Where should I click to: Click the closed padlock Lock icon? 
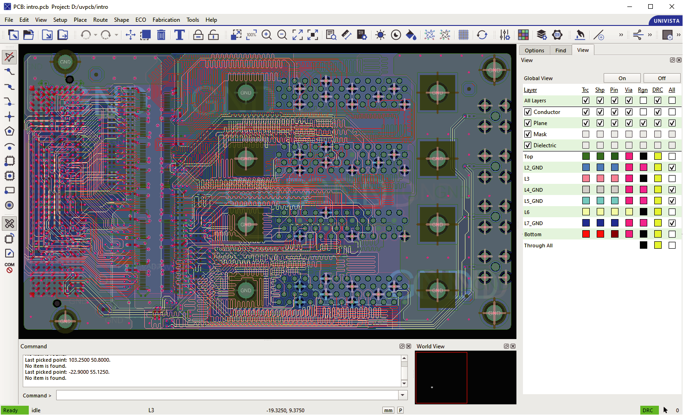(198, 35)
